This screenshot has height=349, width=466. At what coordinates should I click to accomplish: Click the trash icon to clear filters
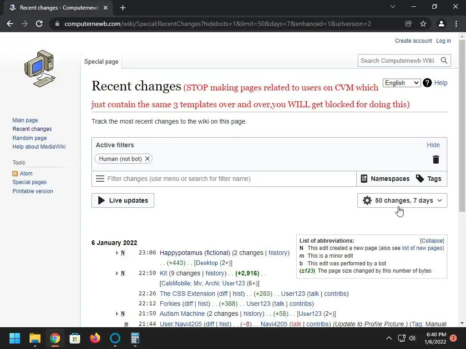pos(436,160)
